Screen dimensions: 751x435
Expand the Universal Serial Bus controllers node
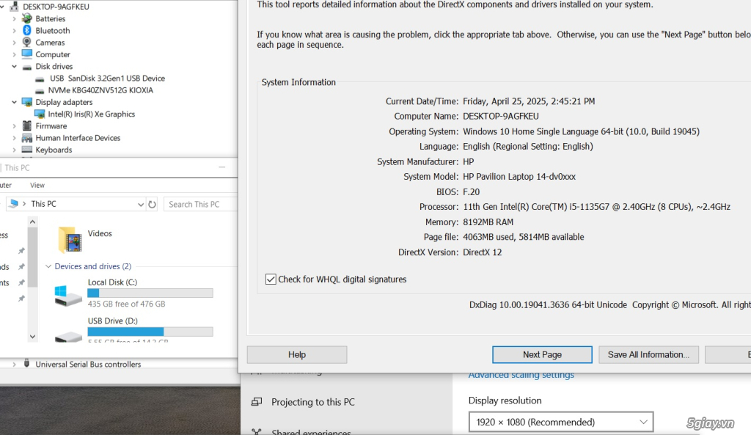pos(14,364)
